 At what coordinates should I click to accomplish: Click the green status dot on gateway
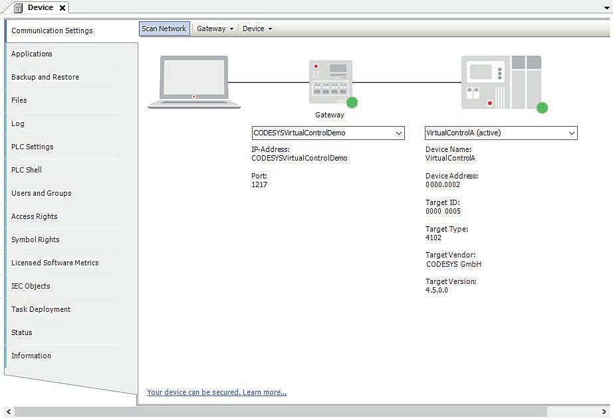point(352,102)
